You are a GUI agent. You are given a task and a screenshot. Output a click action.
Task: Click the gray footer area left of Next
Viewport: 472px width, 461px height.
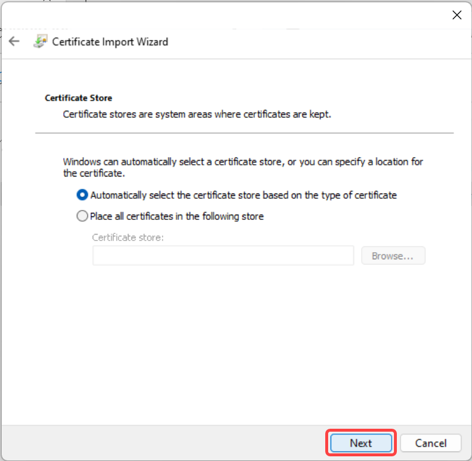(x=164, y=443)
